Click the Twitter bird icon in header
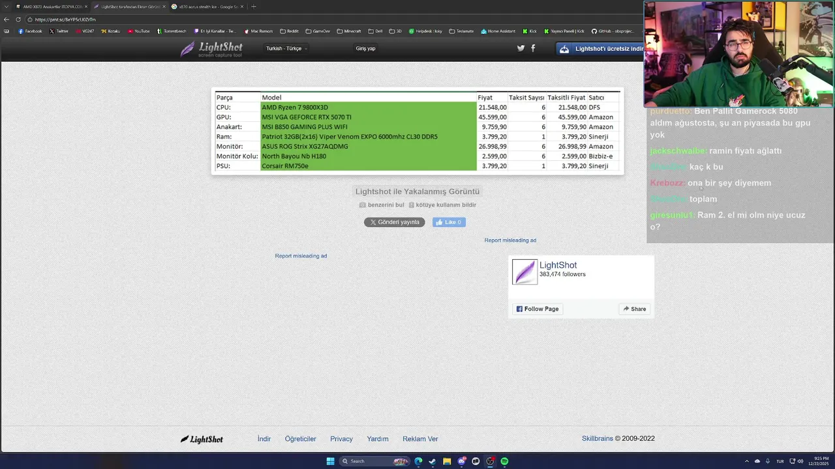The height and width of the screenshot is (469, 835). tap(521, 48)
